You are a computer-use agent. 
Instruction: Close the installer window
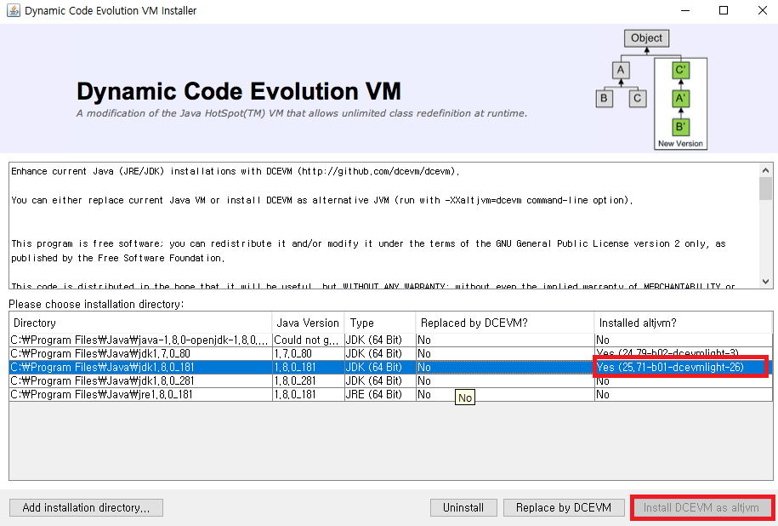762,10
